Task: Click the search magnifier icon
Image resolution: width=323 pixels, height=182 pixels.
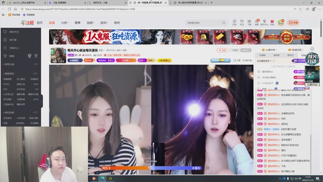Action: 224,23
